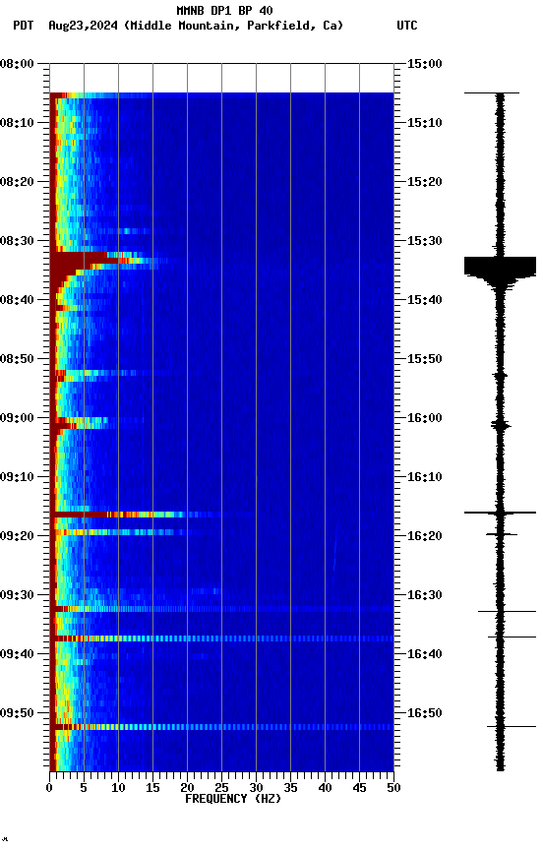Click the 50 Hz frequency axis label

coord(393,788)
